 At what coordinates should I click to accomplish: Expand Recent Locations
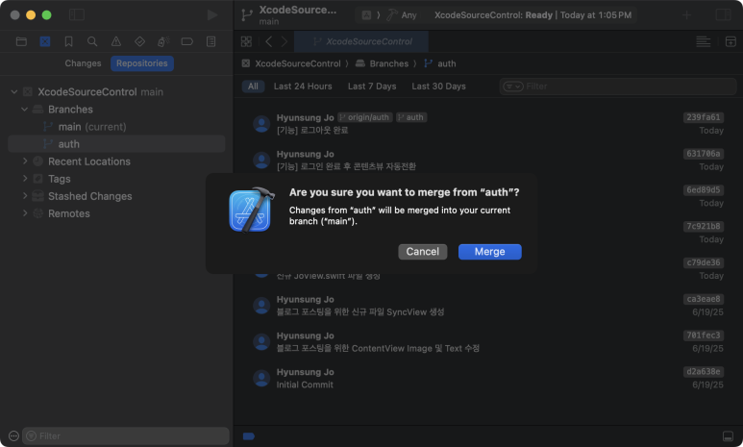(25, 161)
